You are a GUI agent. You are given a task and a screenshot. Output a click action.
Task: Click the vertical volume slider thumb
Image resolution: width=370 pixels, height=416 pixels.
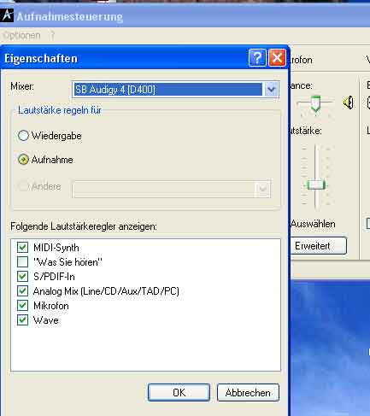315,185
